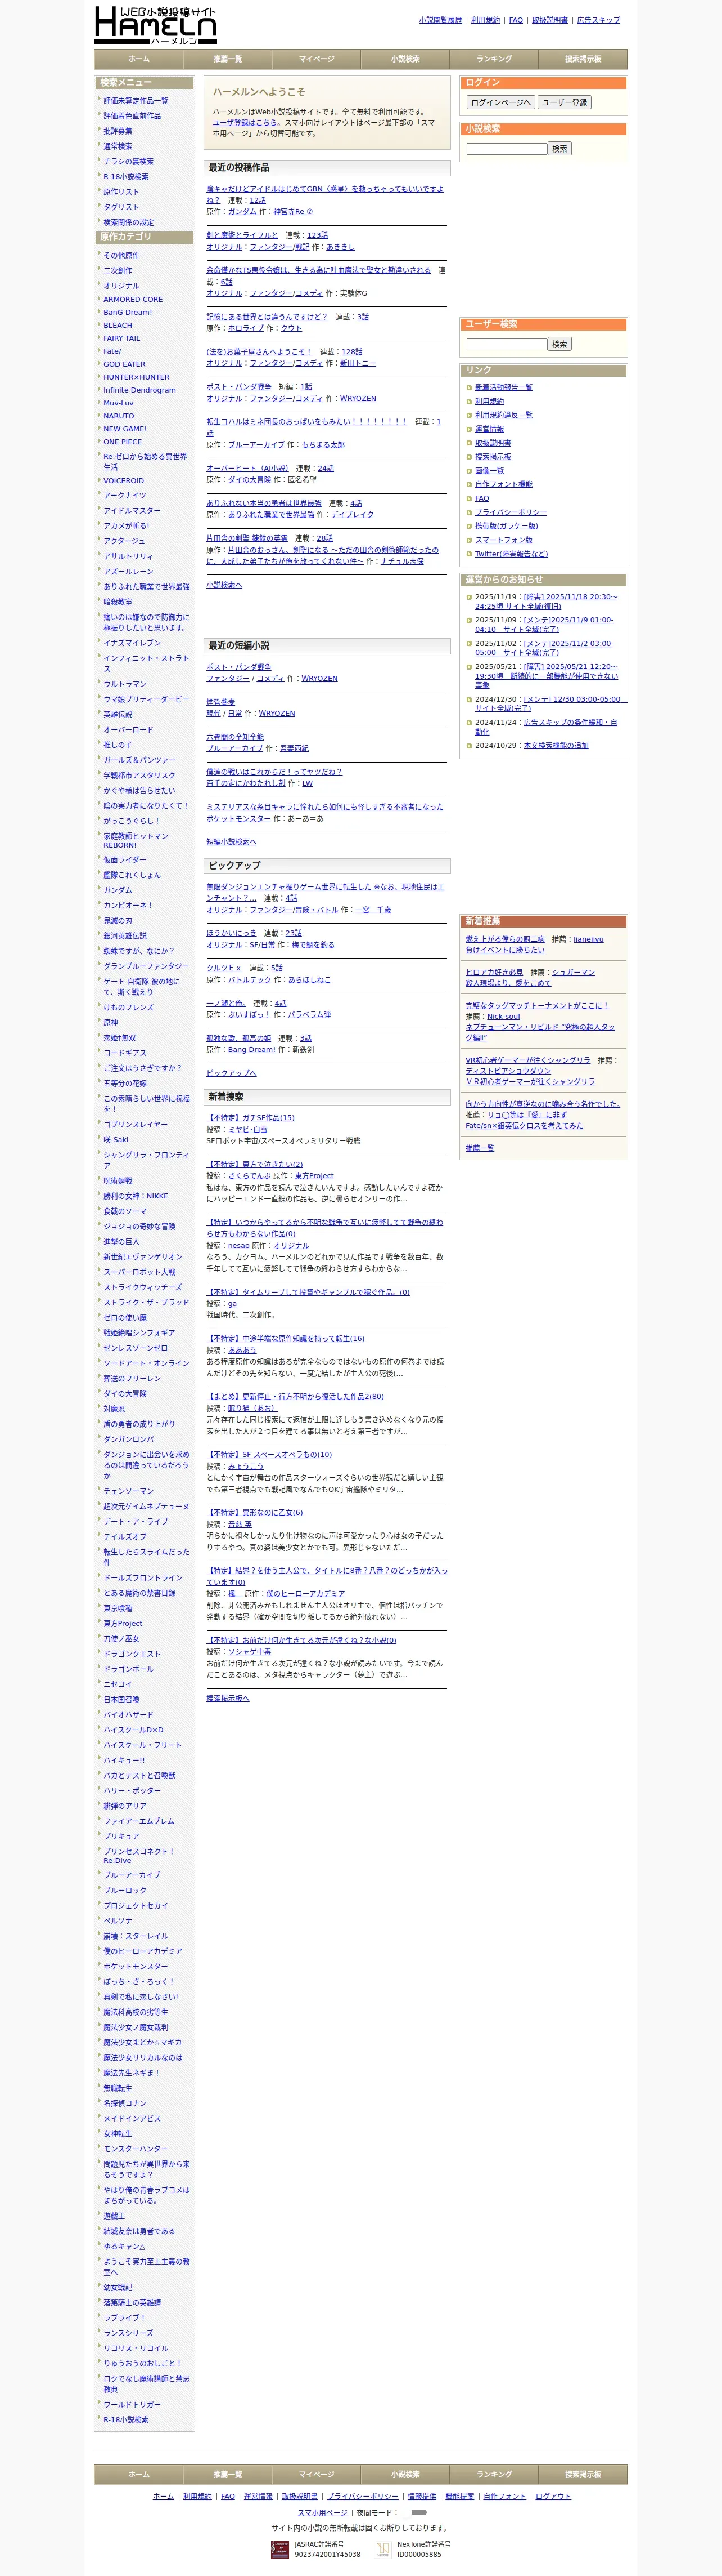Open story オーバーヒート（AI小説）
The height and width of the screenshot is (2576, 722).
click(247, 468)
